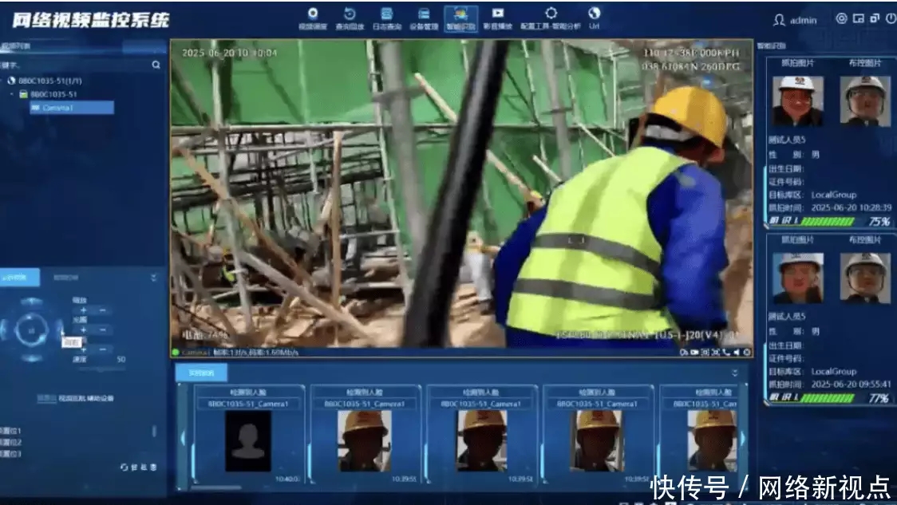Open the placeholder silhouette face capture thumbnail

pyautogui.click(x=247, y=441)
